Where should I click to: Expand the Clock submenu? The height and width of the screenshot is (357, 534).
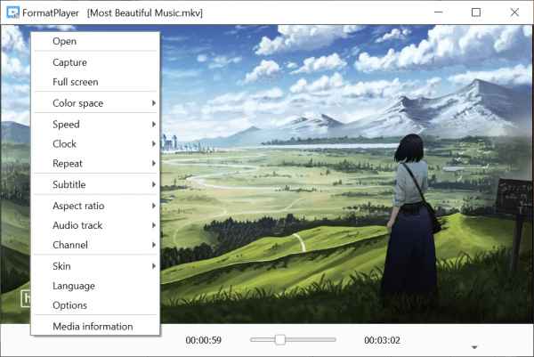point(95,143)
